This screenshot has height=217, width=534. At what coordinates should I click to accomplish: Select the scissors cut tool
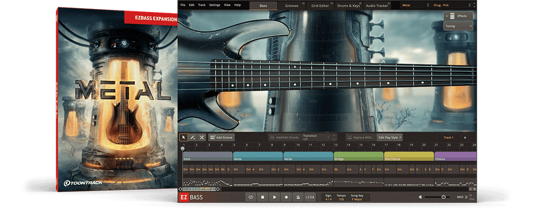[x=202, y=137]
